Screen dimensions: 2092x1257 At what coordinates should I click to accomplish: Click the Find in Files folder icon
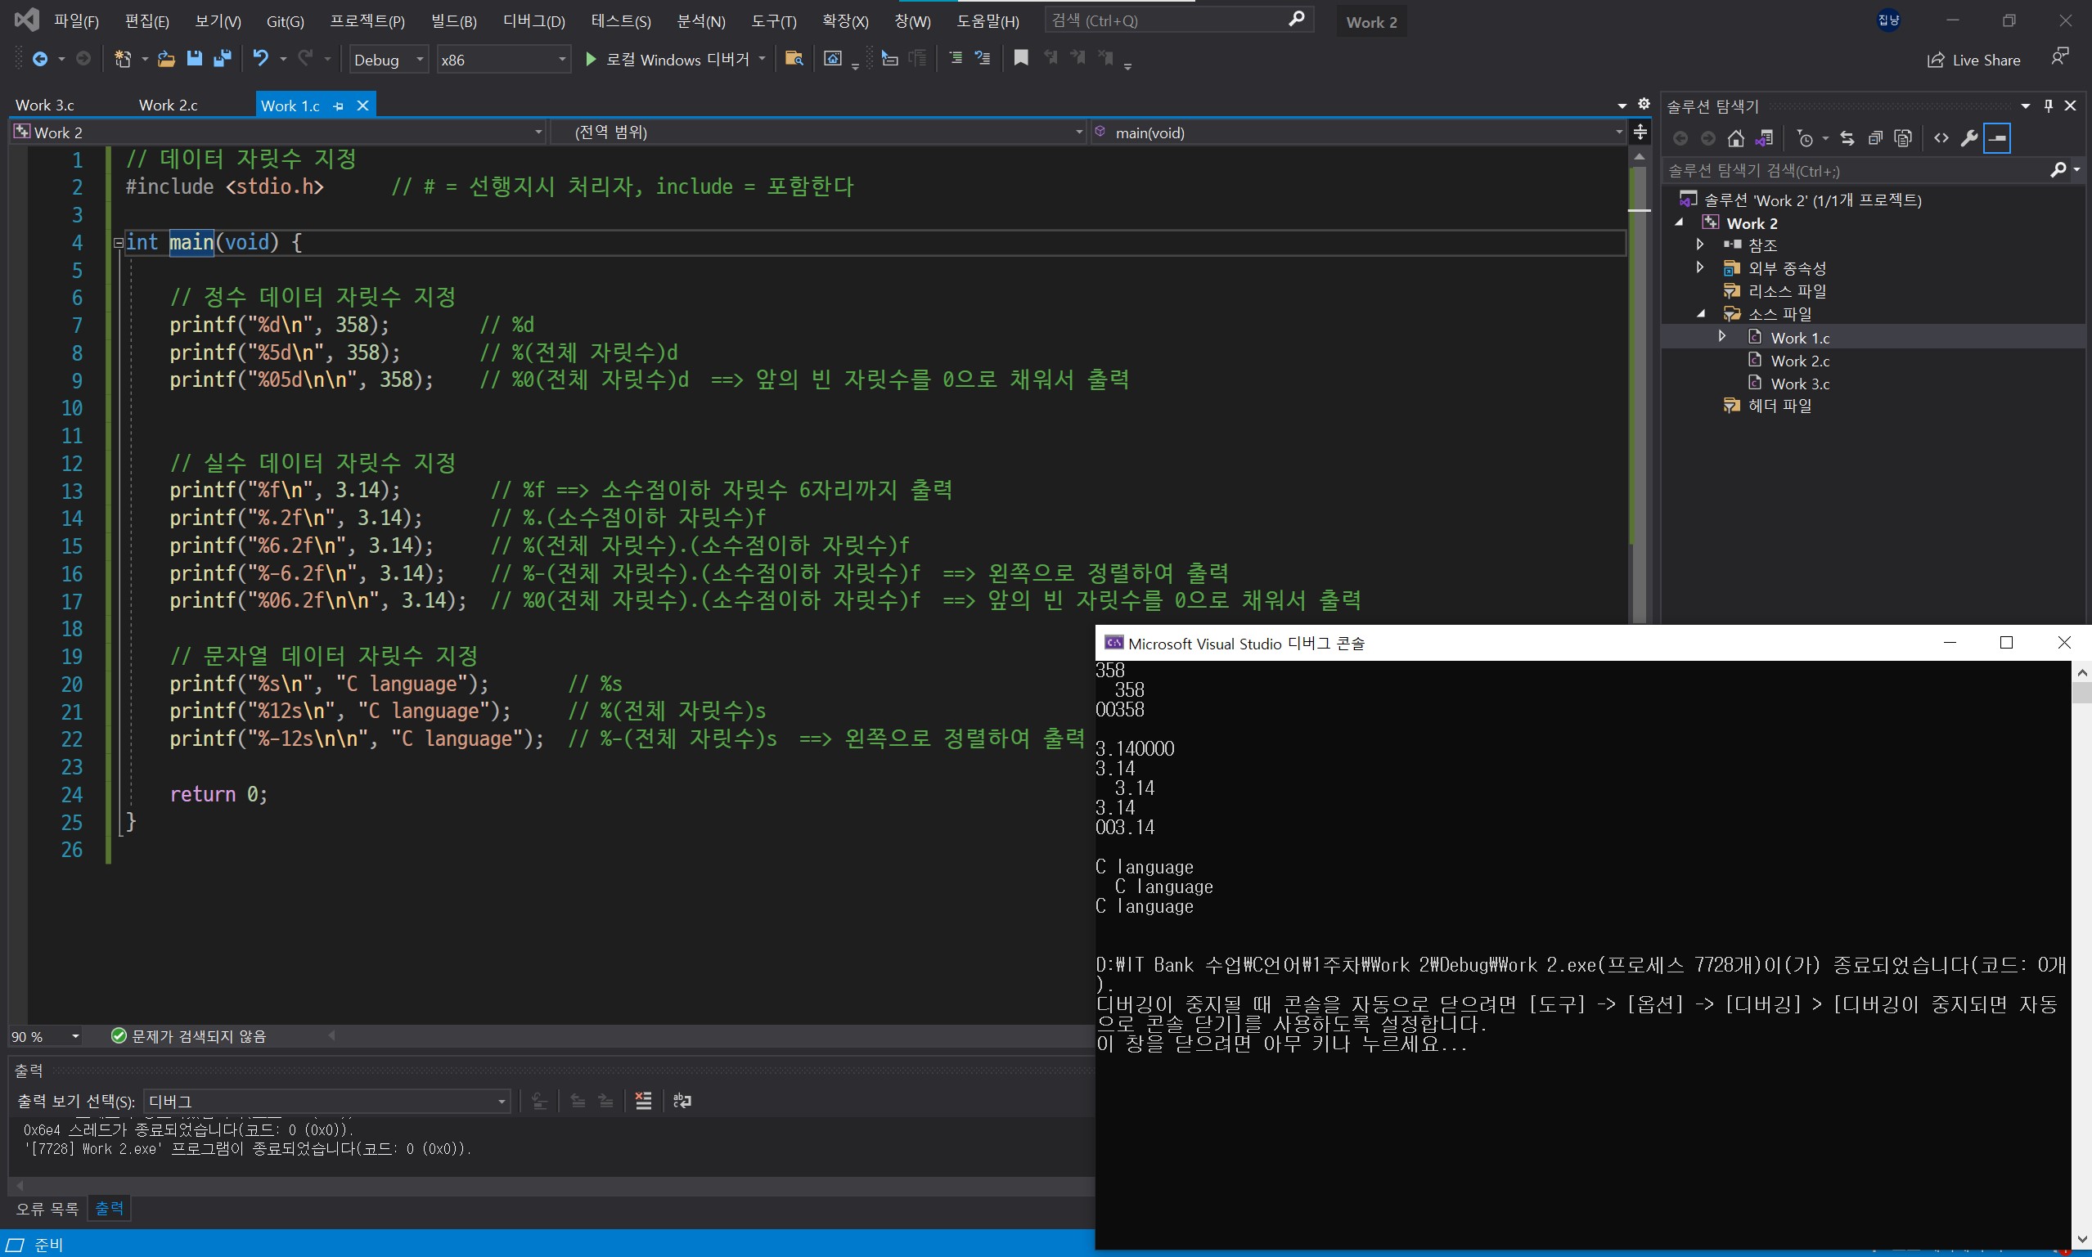coord(794,58)
